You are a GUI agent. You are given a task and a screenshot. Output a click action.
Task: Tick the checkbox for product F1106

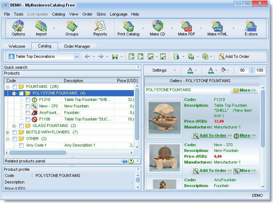pyautogui.click(x=28, y=119)
